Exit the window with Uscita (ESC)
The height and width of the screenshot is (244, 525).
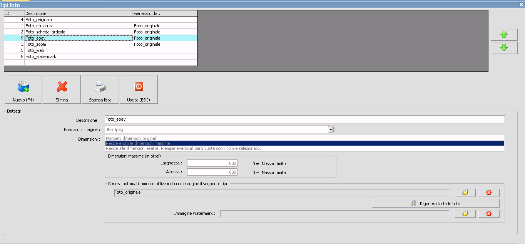tap(139, 90)
